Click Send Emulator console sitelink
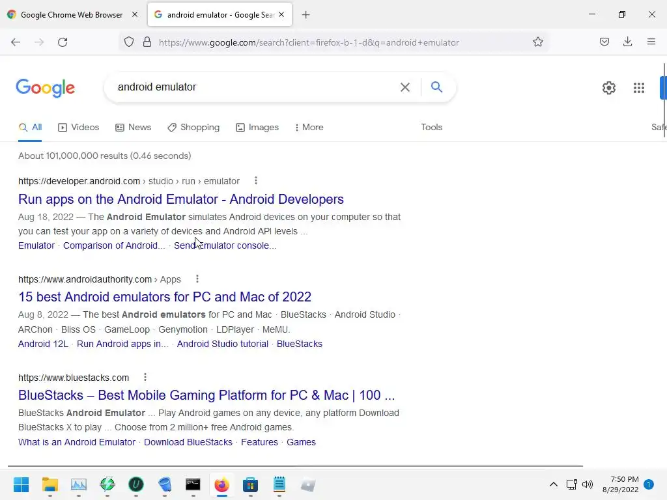Image resolution: width=667 pixels, height=500 pixels. pyautogui.click(x=225, y=245)
